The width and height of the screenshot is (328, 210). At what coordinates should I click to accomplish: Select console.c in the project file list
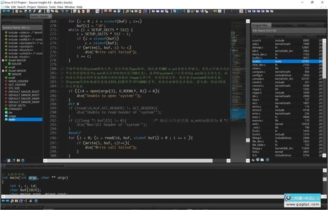coord(258,79)
